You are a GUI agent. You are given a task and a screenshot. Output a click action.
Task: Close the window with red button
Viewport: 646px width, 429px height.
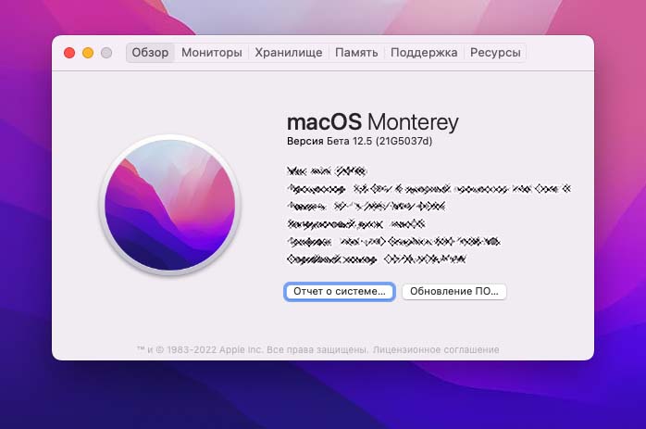coord(69,53)
